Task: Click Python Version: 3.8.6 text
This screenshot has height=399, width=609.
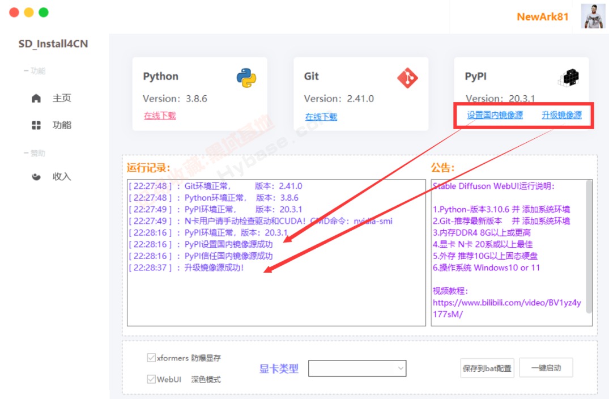Action: click(x=175, y=99)
